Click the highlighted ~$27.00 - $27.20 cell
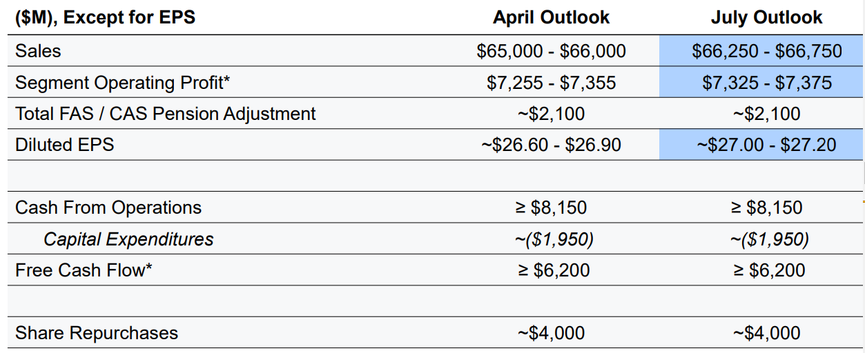The width and height of the screenshot is (865, 353). click(x=766, y=145)
